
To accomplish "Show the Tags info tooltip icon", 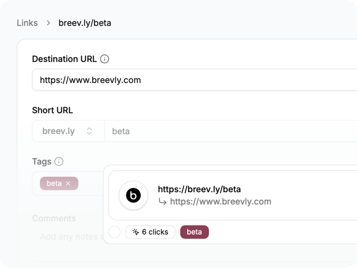I will [x=59, y=162].
